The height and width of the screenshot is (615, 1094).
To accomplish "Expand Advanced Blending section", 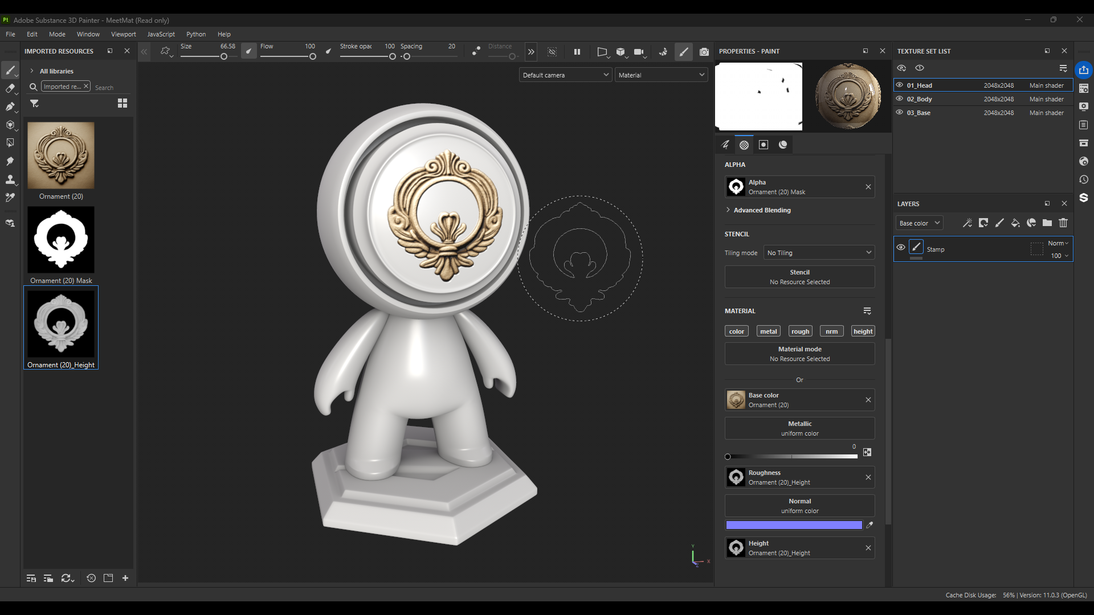I will click(x=762, y=210).
